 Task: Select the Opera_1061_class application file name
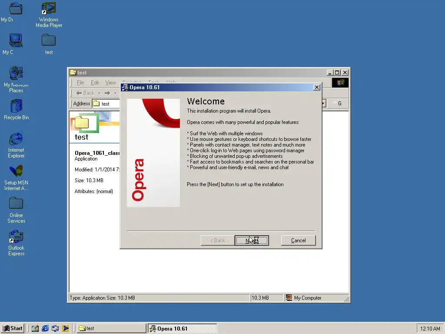97,153
